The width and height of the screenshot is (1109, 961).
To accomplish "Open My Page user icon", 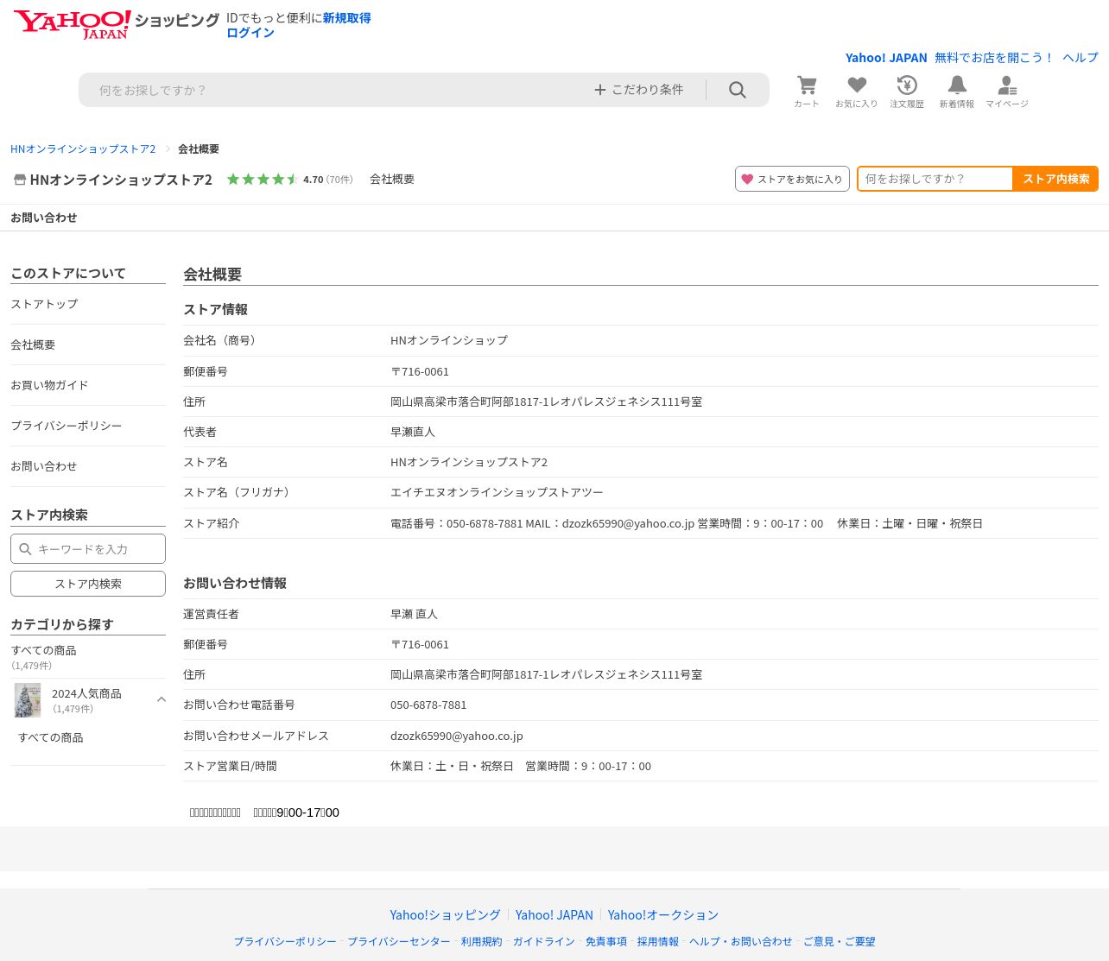I will 1007,91.
